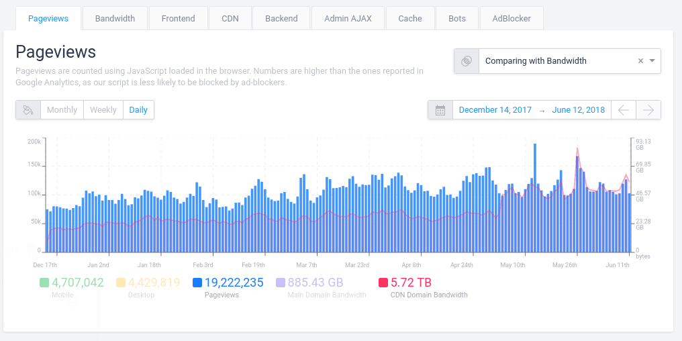Toggle the green Mobile series swatch
Viewport: 682px width, 341px height.
coord(44,283)
